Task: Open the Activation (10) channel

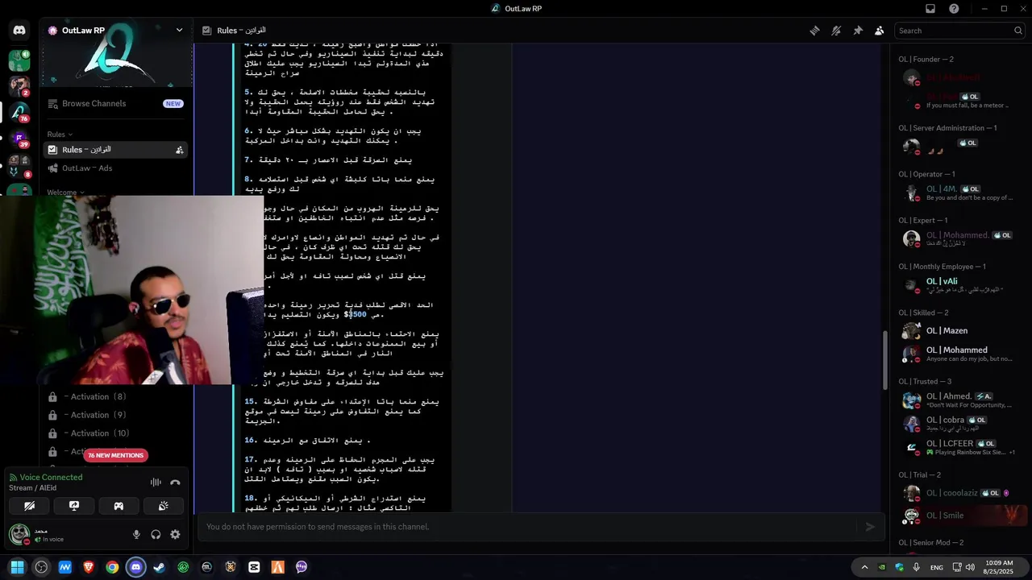Action: click(116, 433)
